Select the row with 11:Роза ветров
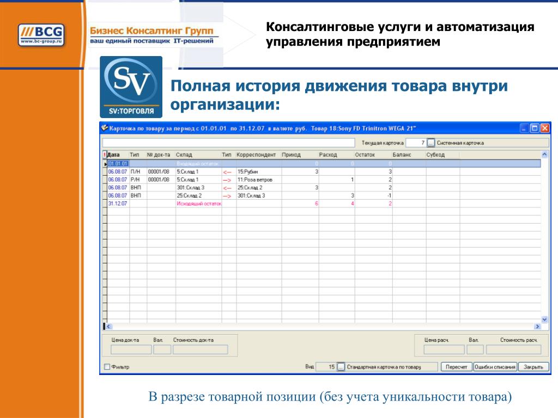This screenshot has height=418, width=558. [324, 180]
